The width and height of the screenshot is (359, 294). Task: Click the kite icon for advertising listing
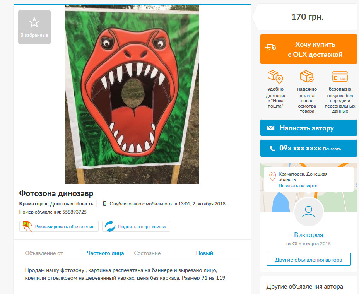tap(27, 226)
